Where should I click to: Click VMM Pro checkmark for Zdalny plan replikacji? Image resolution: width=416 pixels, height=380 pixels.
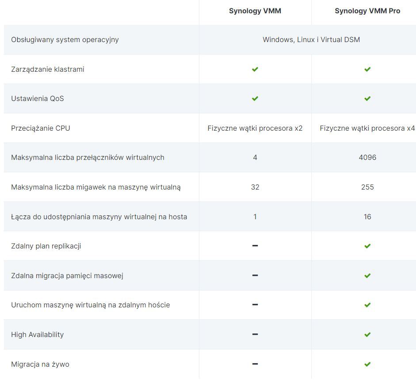367,246
